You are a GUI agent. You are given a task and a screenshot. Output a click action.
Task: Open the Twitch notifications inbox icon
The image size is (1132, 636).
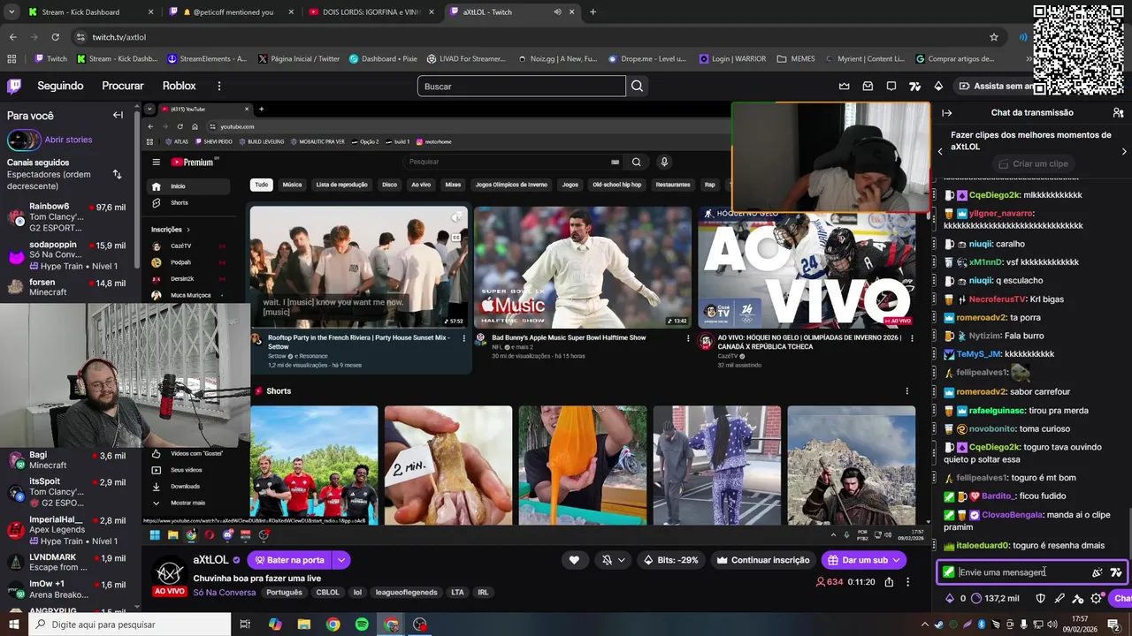[x=868, y=86]
